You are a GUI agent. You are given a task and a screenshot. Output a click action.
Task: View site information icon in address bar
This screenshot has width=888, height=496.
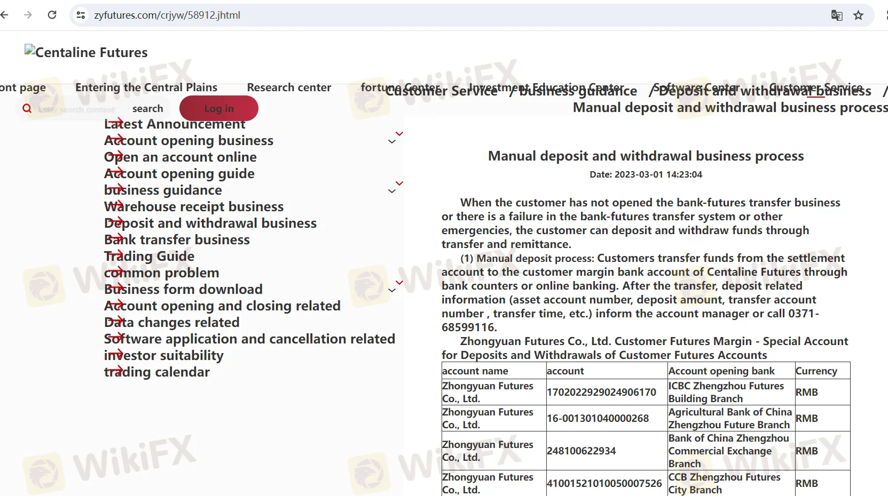[81, 15]
